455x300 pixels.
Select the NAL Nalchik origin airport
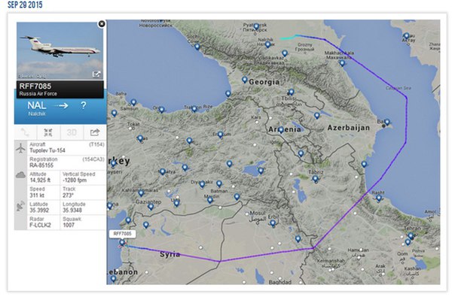(x=37, y=108)
